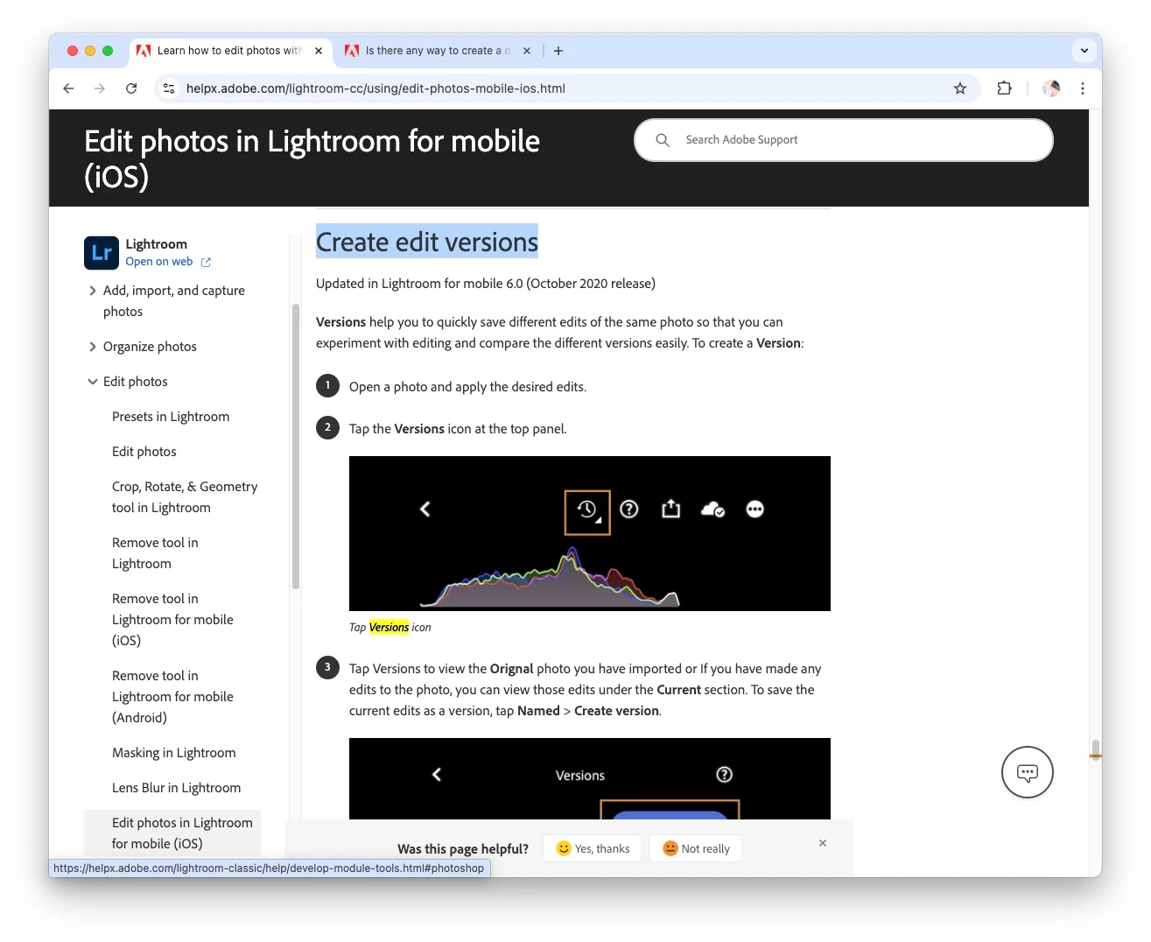Click the Lightroom Lr app logo
This screenshot has width=1151, height=942.
(x=102, y=253)
